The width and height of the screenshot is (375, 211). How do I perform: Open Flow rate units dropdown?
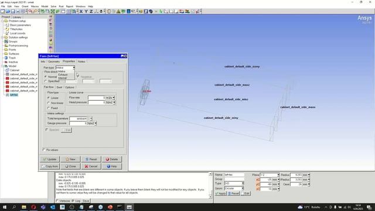[114, 98]
